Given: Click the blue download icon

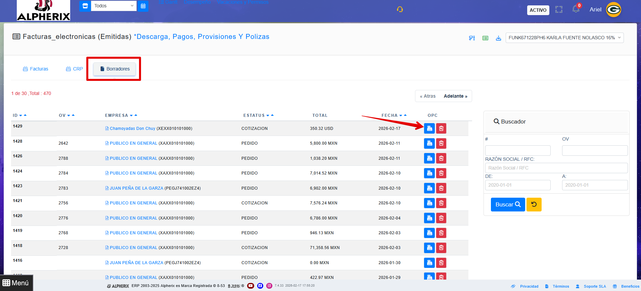Looking at the screenshot, I should [x=498, y=38].
